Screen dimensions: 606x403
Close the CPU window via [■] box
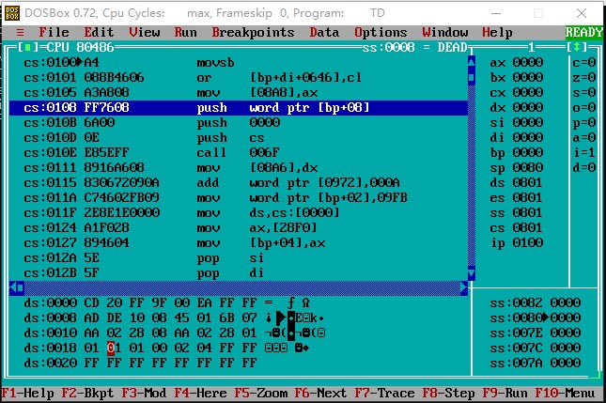pyautogui.click(x=28, y=48)
